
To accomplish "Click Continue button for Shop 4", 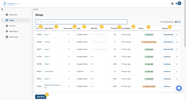I will point(168,64).
